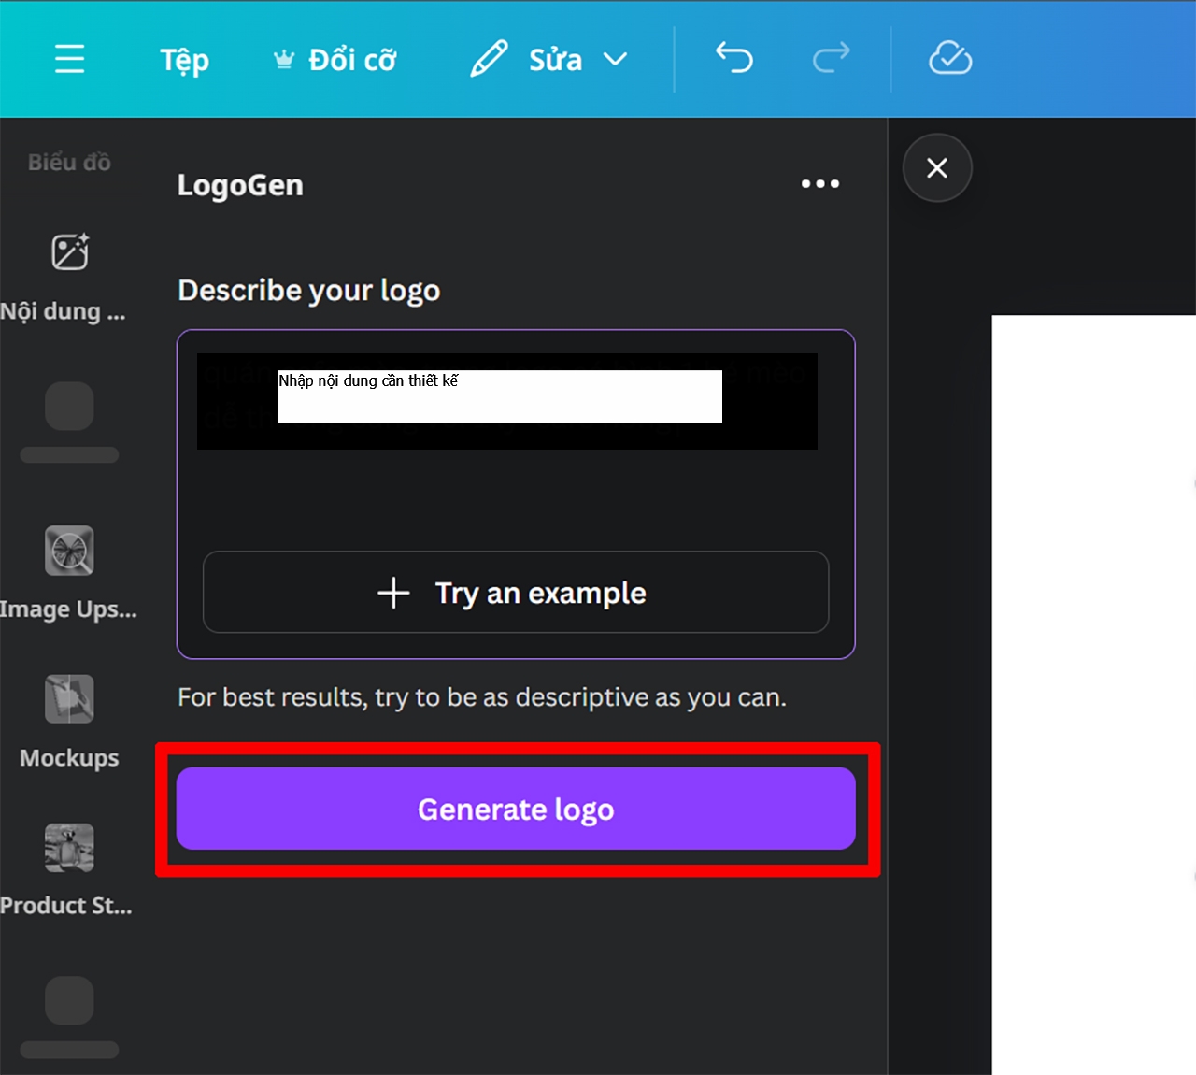1196x1075 pixels.
Task: Click the gray placeholder tile below Product St...
Action: pyautogui.click(x=69, y=1001)
